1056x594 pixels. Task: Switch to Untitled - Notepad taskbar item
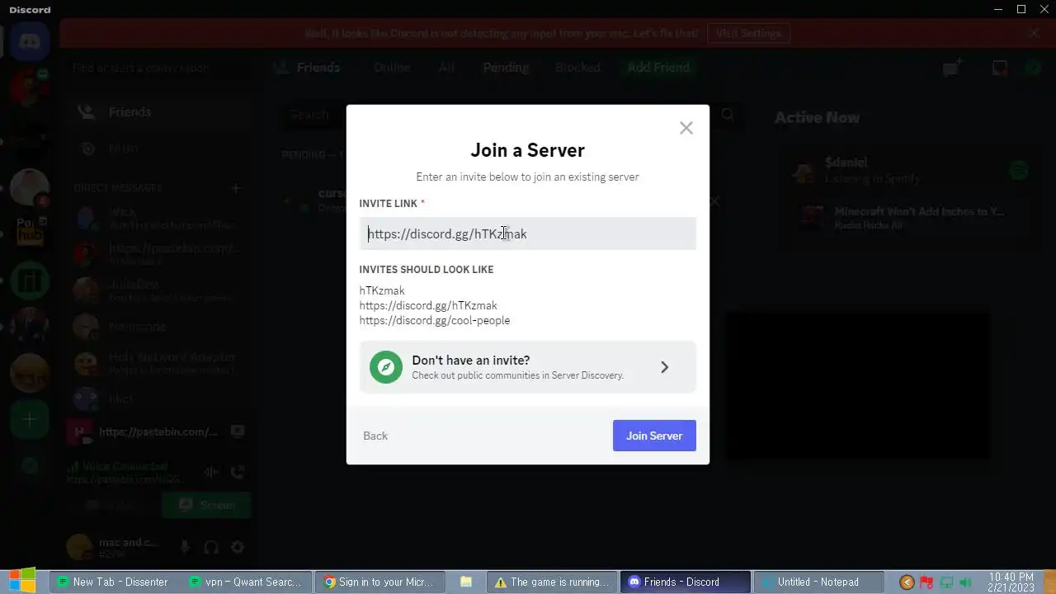[x=818, y=582]
